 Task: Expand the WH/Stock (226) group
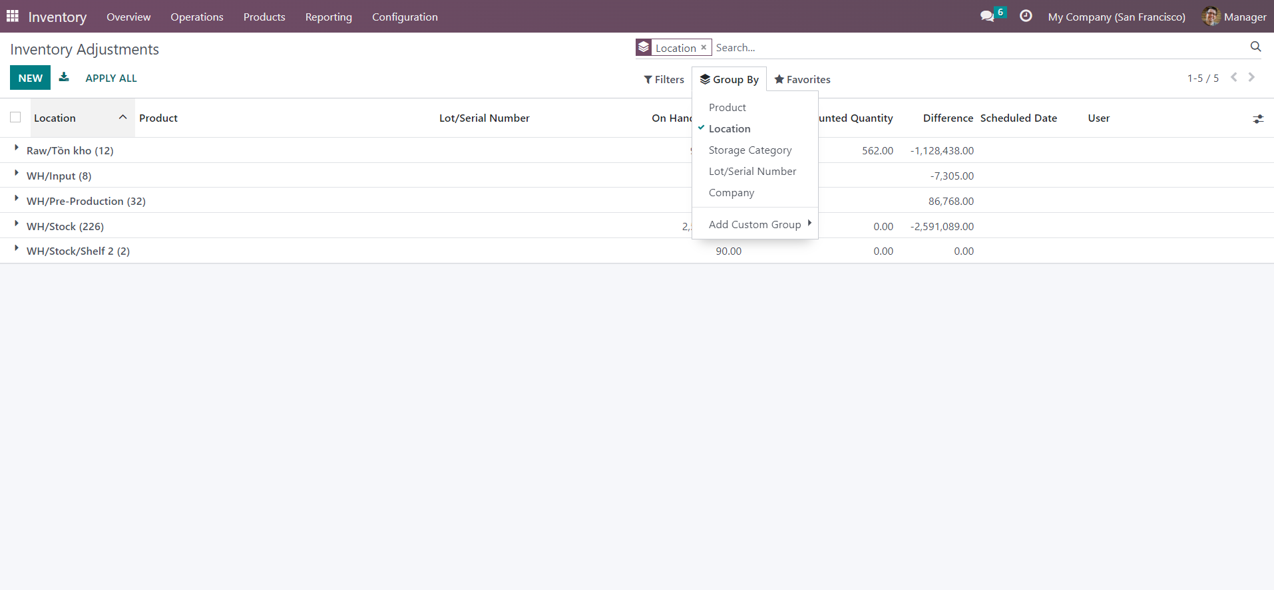[65, 226]
